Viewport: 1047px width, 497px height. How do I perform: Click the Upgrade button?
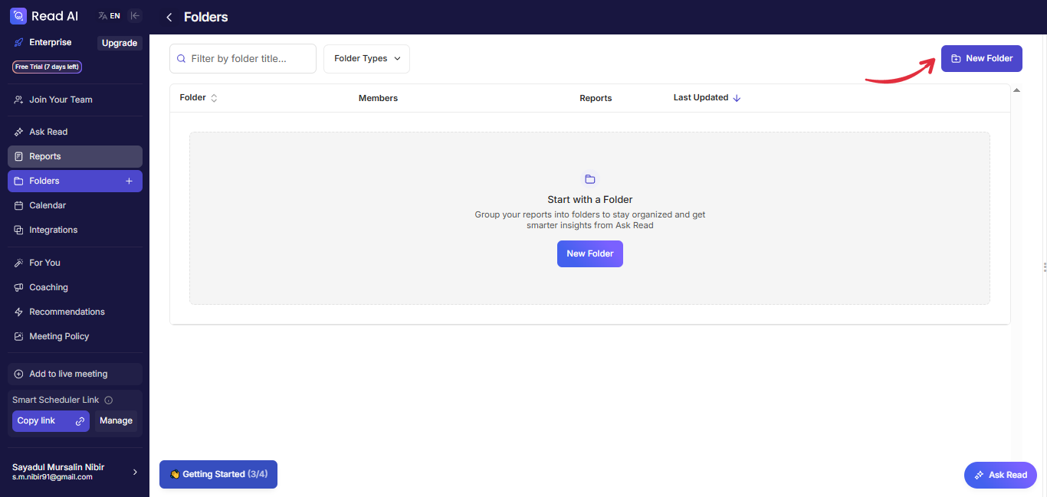coord(120,43)
